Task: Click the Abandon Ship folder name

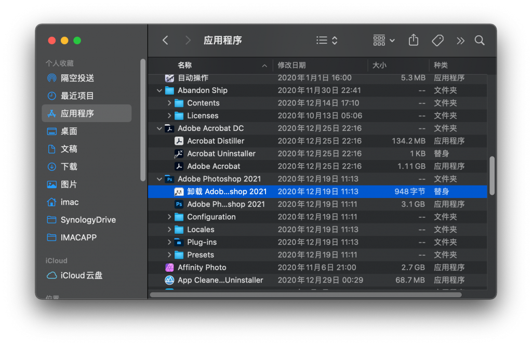Action: tap(203, 90)
